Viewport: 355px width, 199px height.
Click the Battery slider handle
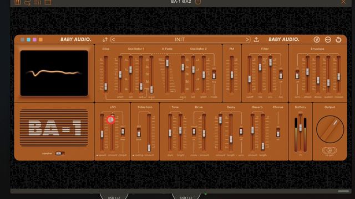[x=301, y=128]
